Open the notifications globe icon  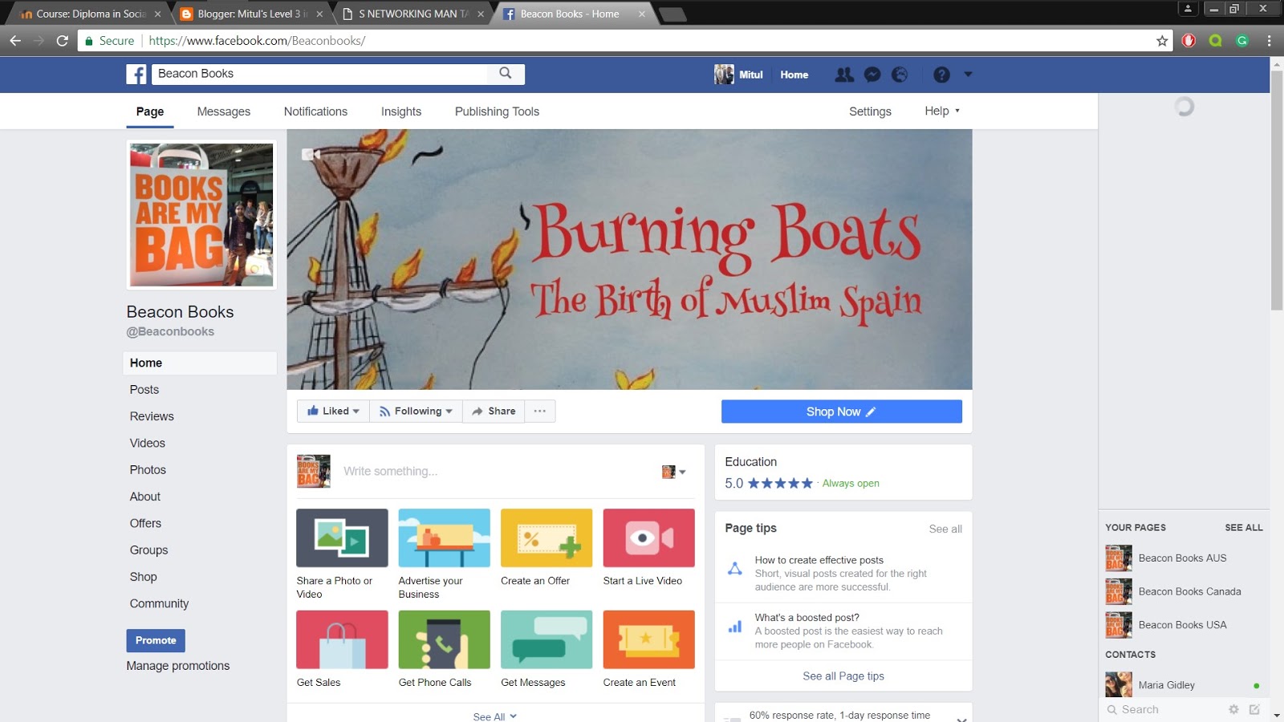point(900,75)
